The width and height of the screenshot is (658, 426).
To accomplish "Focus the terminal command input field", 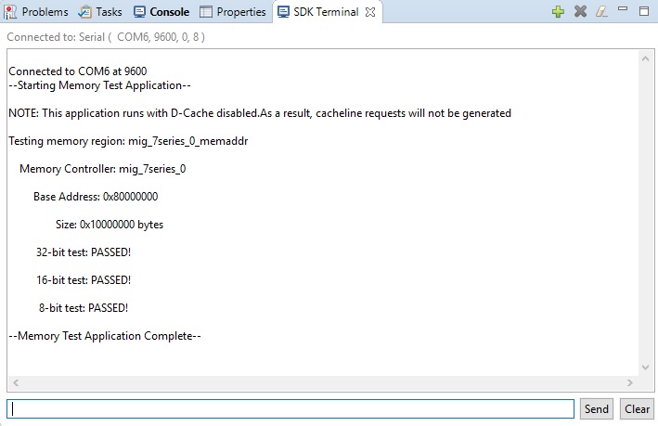I will point(290,409).
